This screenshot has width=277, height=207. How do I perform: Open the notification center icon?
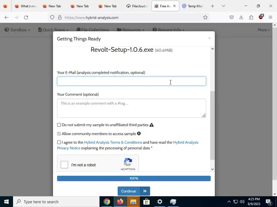click(268, 202)
